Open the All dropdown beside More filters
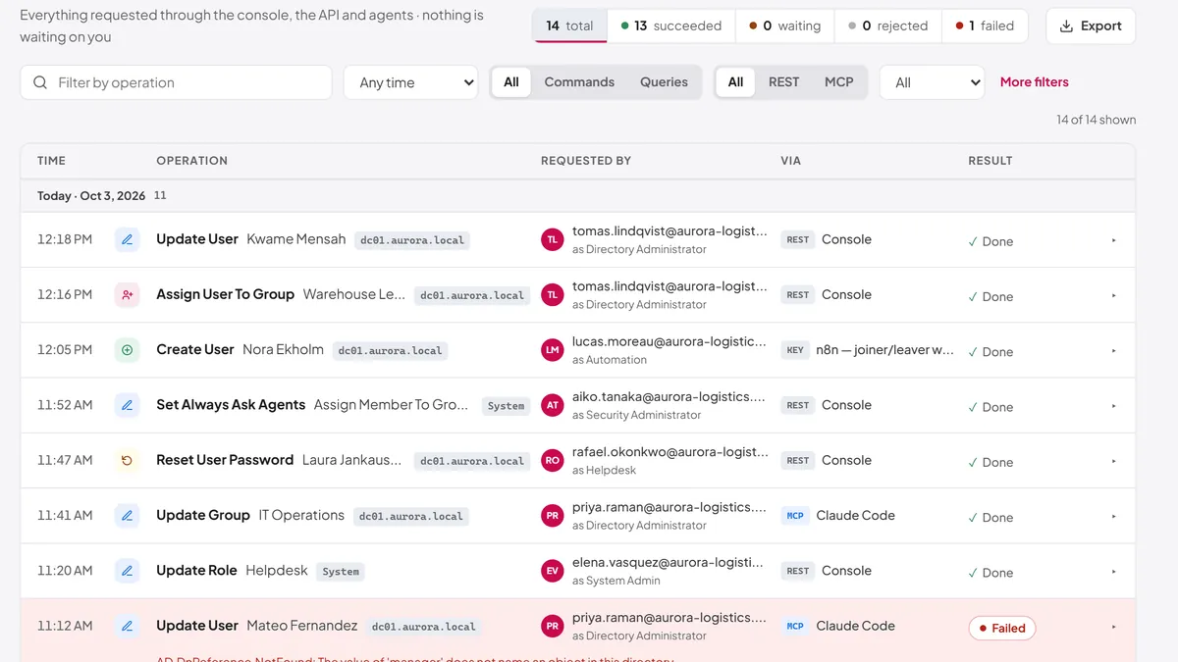Viewport: 1178px width, 662px height. click(x=932, y=82)
